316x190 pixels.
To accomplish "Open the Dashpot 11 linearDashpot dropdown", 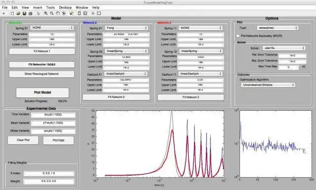I will point(201,74).
